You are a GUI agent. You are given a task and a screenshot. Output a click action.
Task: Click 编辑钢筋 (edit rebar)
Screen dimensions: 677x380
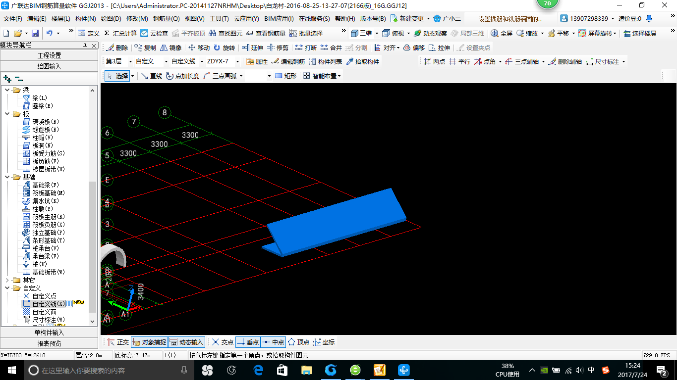[x=288, y=62]
